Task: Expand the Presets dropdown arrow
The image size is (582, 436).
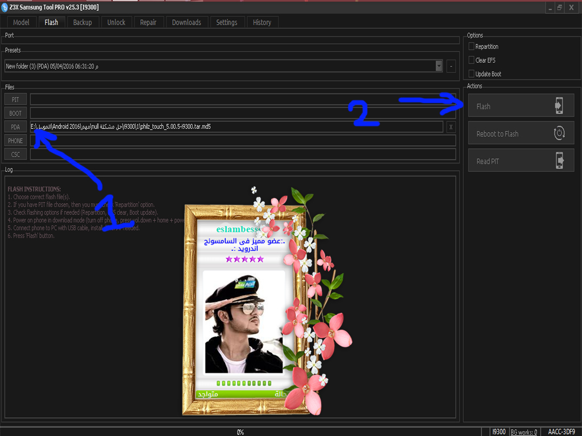Action: (439, 66)
